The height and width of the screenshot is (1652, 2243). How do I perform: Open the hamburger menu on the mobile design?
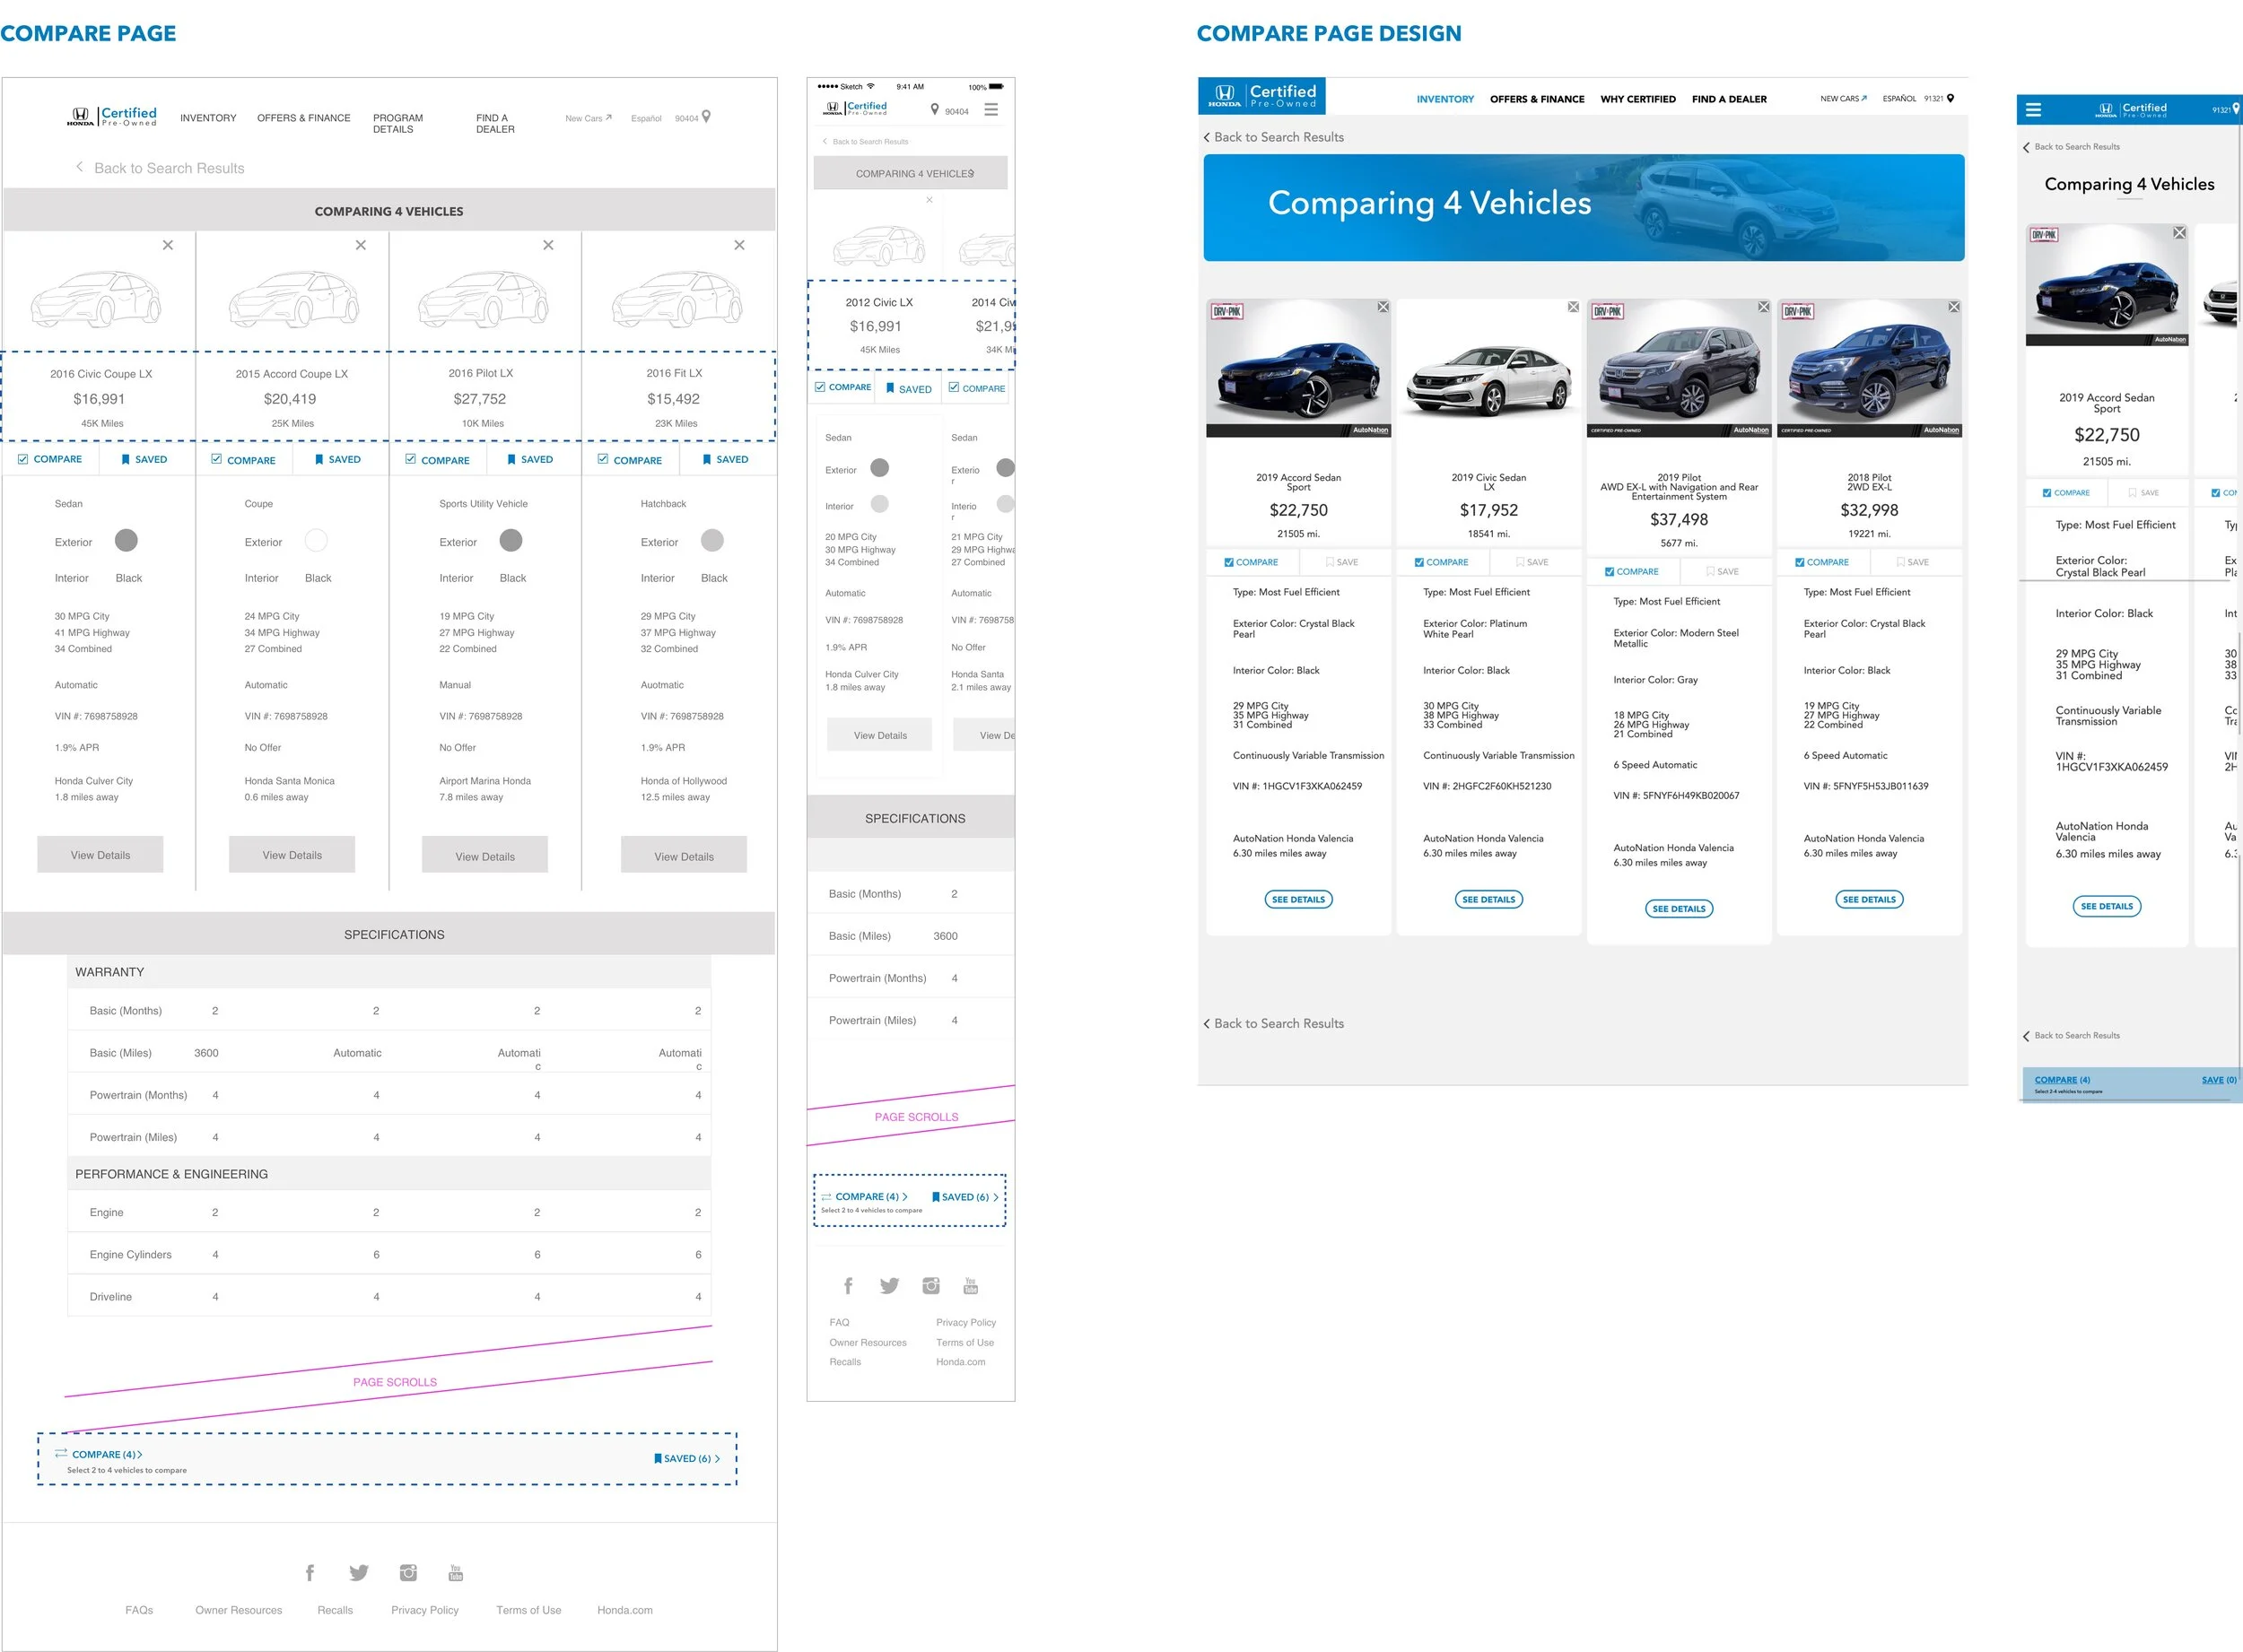coord(2034,110)
